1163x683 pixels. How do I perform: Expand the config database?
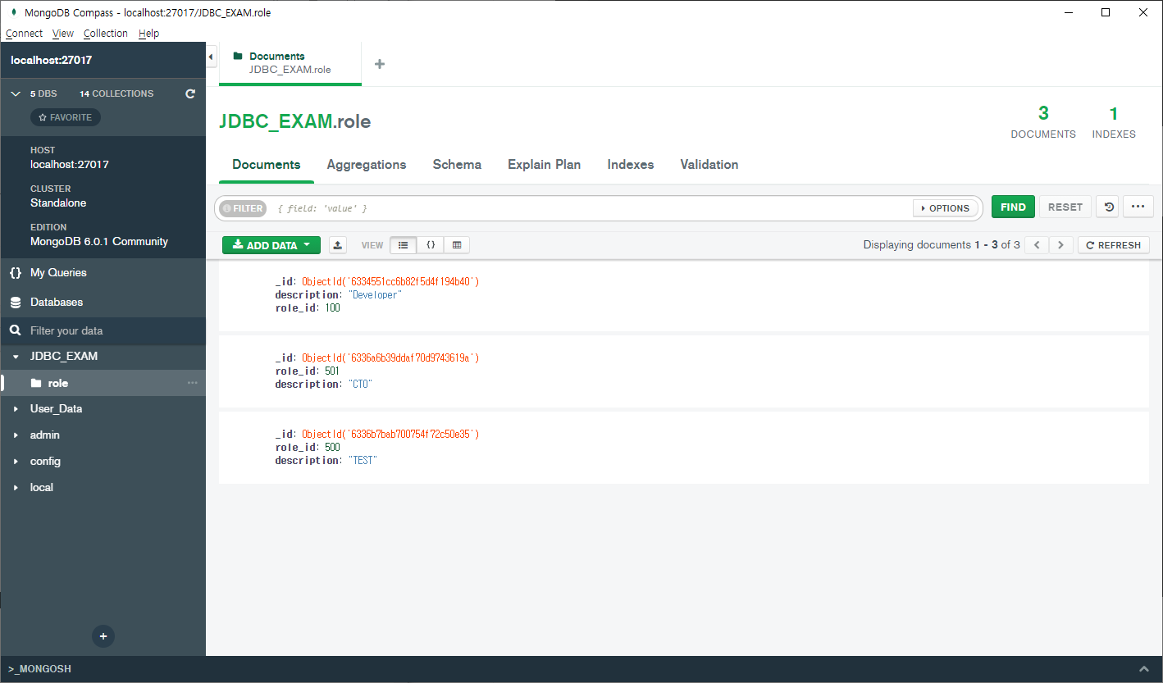16,462
